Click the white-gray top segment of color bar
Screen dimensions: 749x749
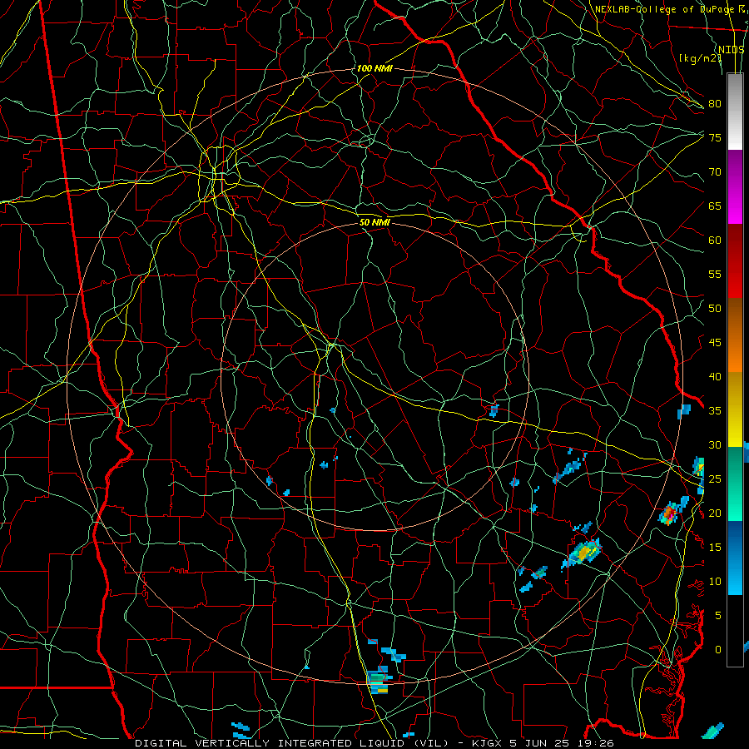pyautogui.click(x=735, y=112)
